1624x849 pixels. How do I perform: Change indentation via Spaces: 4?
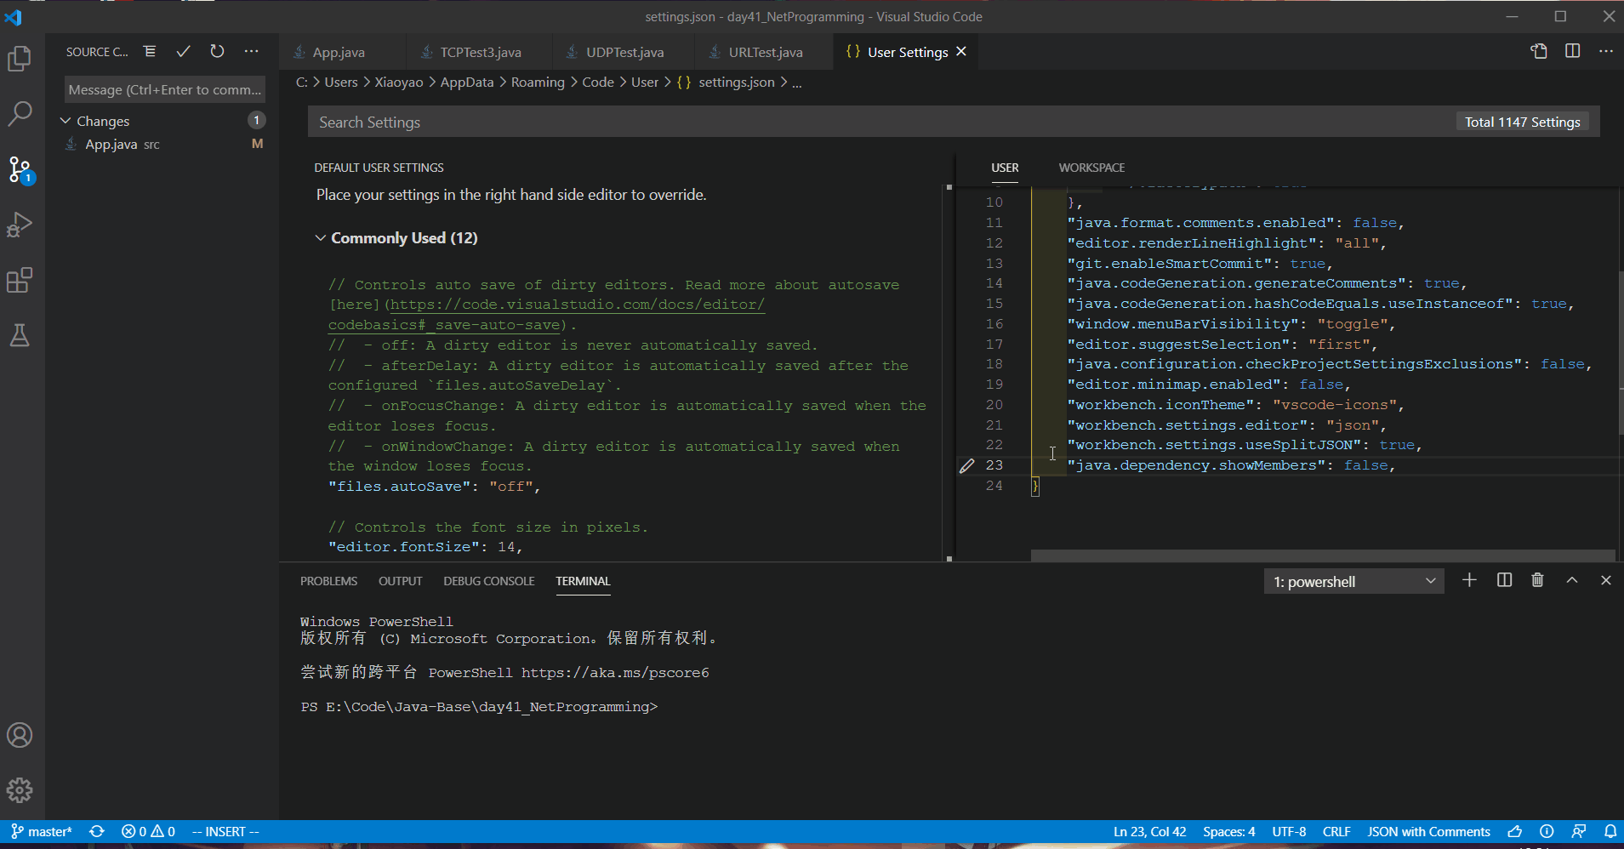tap(1228, 831)
